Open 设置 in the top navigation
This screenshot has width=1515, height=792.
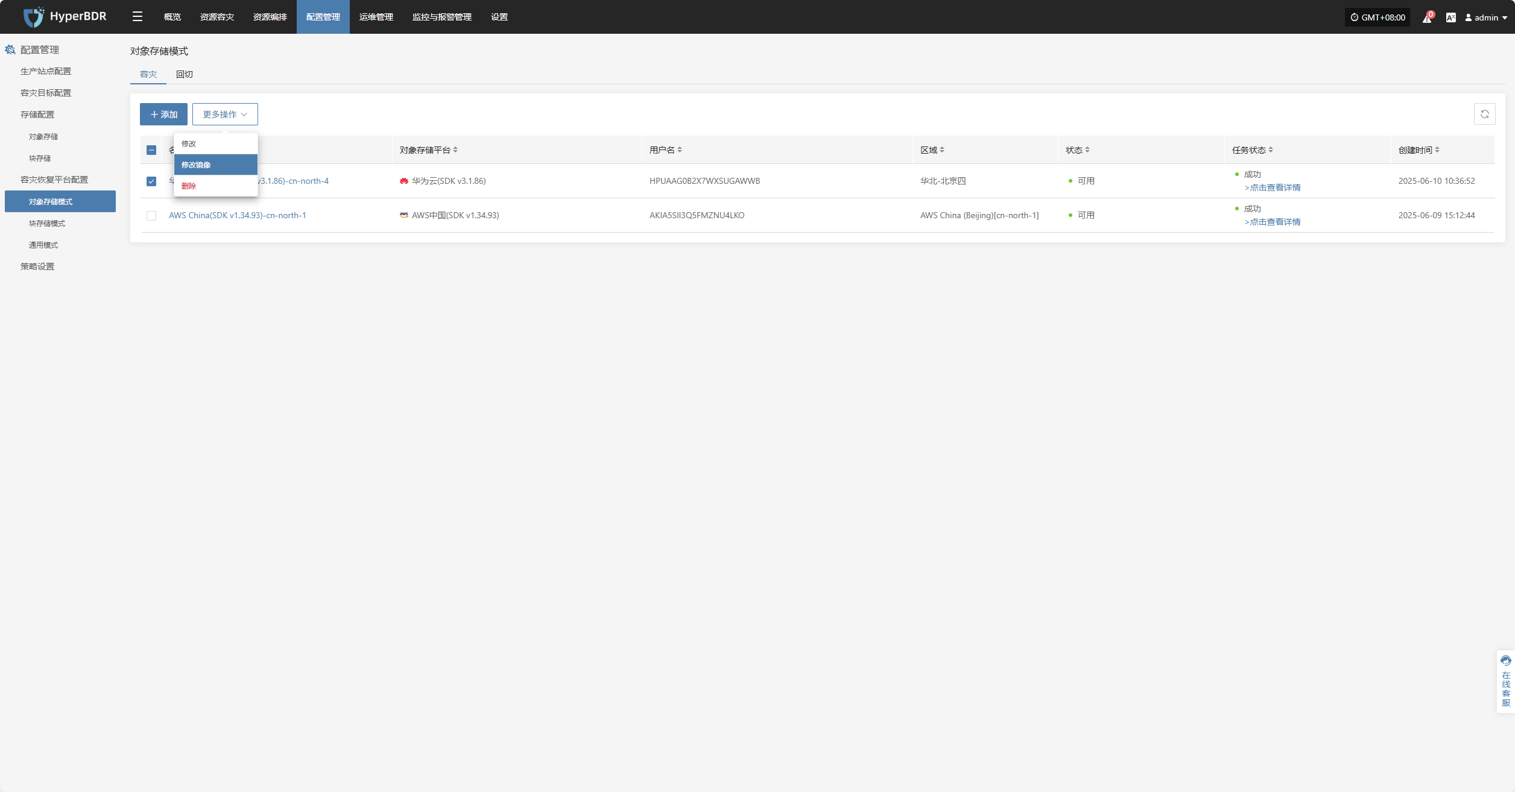tap(499, 17)
